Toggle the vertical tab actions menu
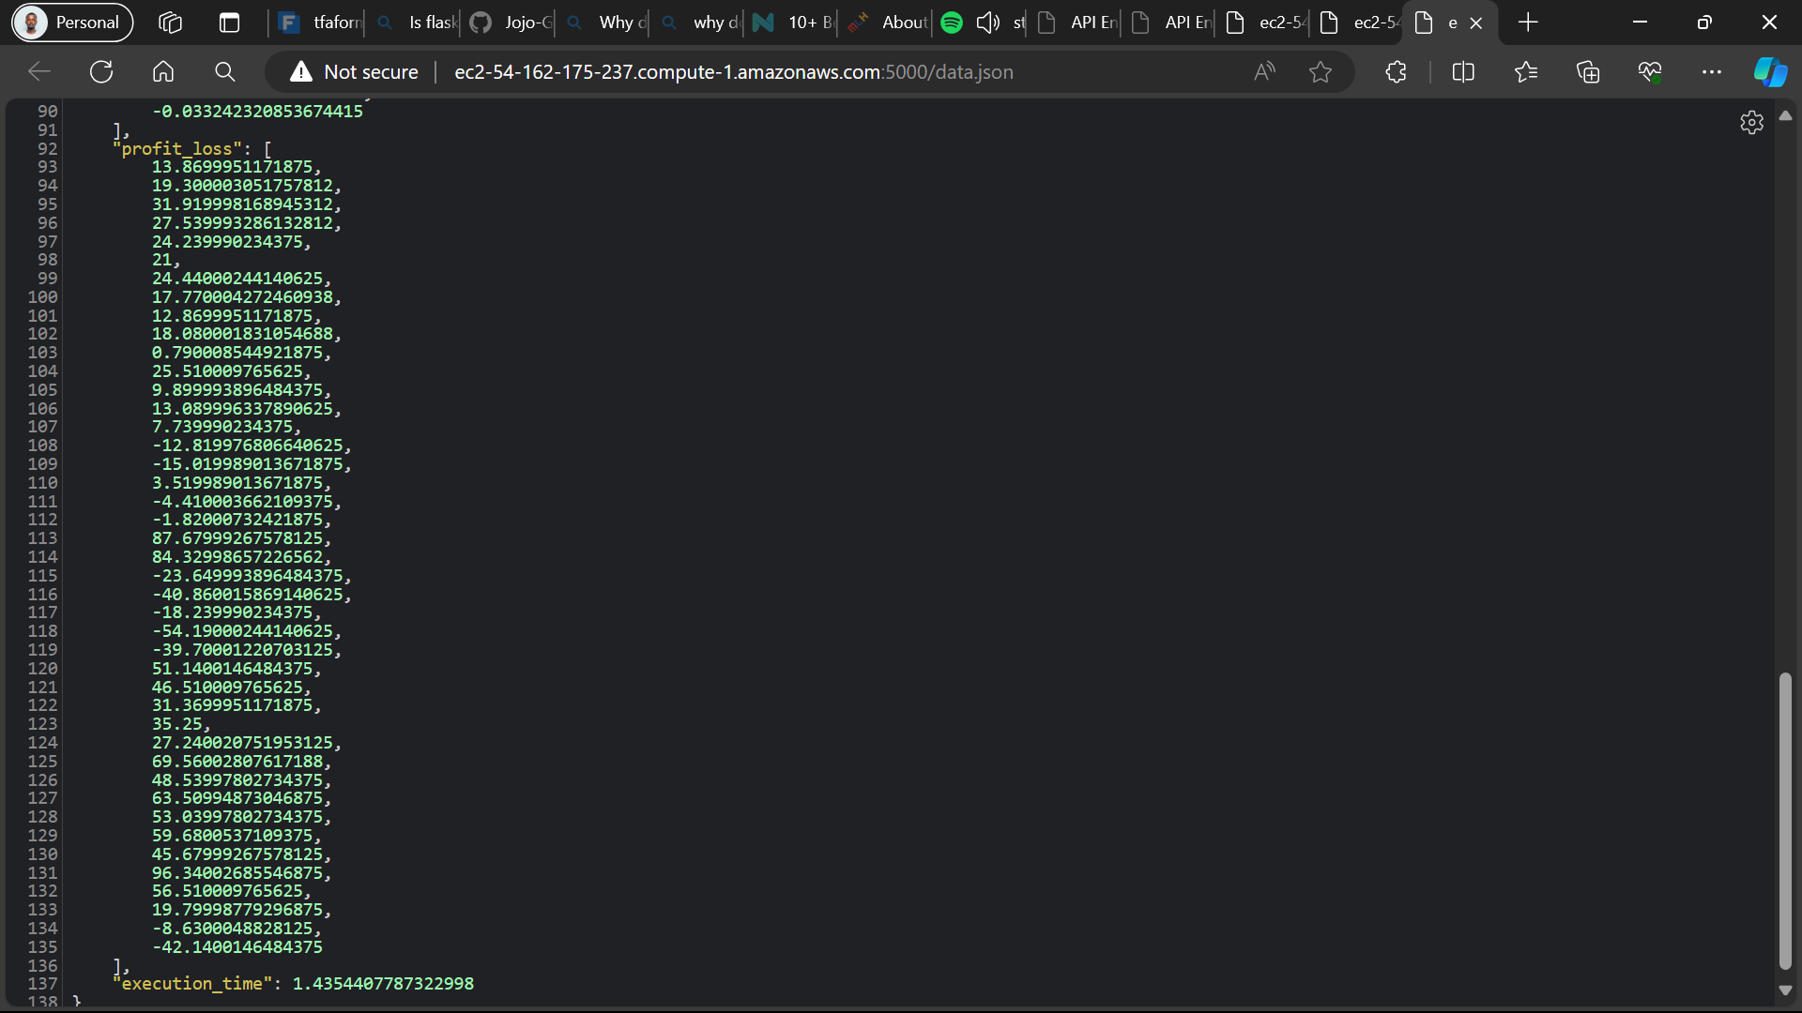Image resolution: width=1802 pixels, height=1013 pixels. (x=229, y=23)
